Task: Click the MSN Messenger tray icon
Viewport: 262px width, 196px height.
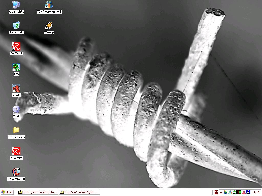Action: point(230,192)
